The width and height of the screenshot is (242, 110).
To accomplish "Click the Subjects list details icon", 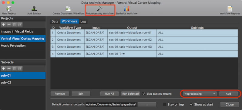I will (x=14, y=69).
